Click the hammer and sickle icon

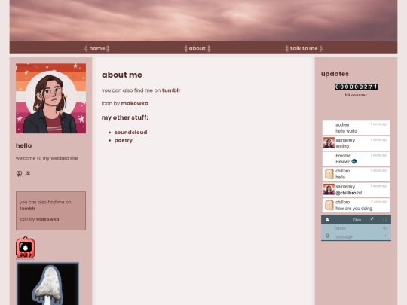[x=28, y=173]
